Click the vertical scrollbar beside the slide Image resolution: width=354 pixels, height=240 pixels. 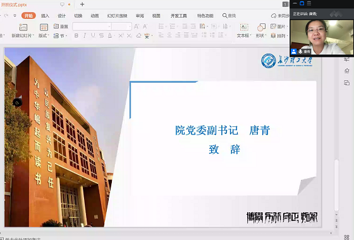[x=336, y=185]
